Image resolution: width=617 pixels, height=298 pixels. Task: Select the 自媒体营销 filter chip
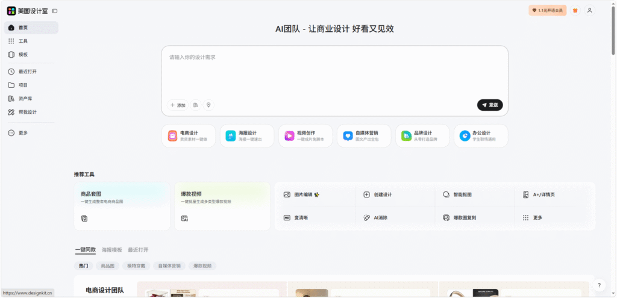pos(169,265)
